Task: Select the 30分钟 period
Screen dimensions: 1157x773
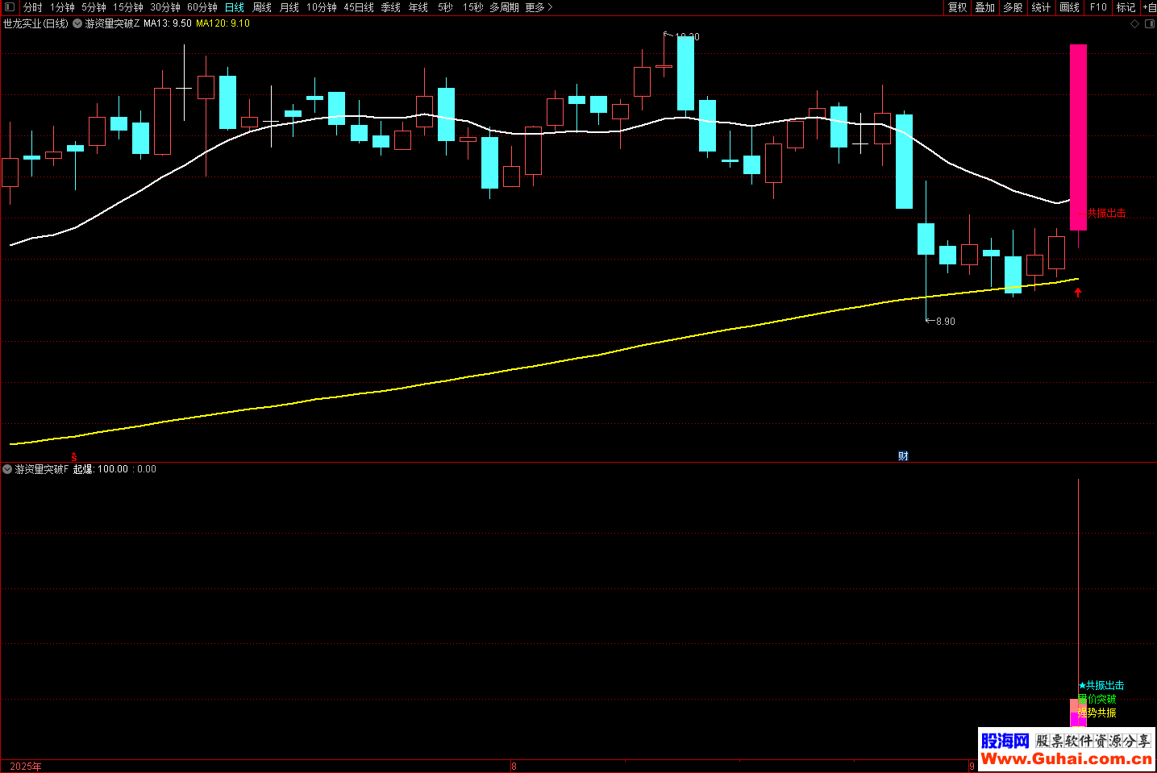Action: click(x=165, y=7)
